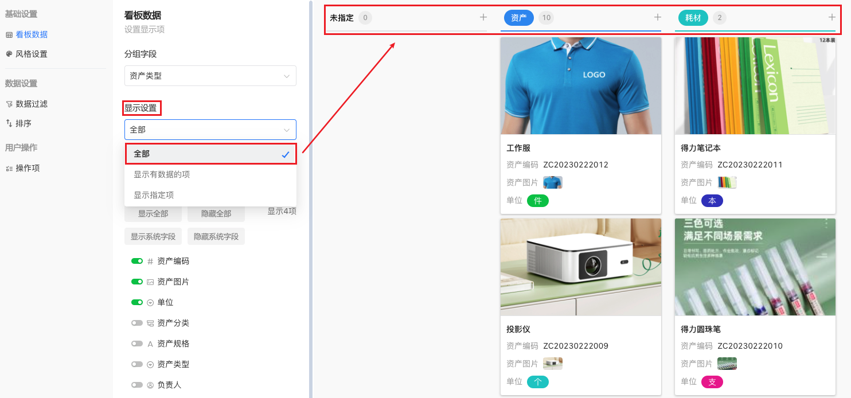The height and width of the screenshot is (398, 851).
Task: Open the 分组字段 资产类型 dropdown
Action: (210, 76)
